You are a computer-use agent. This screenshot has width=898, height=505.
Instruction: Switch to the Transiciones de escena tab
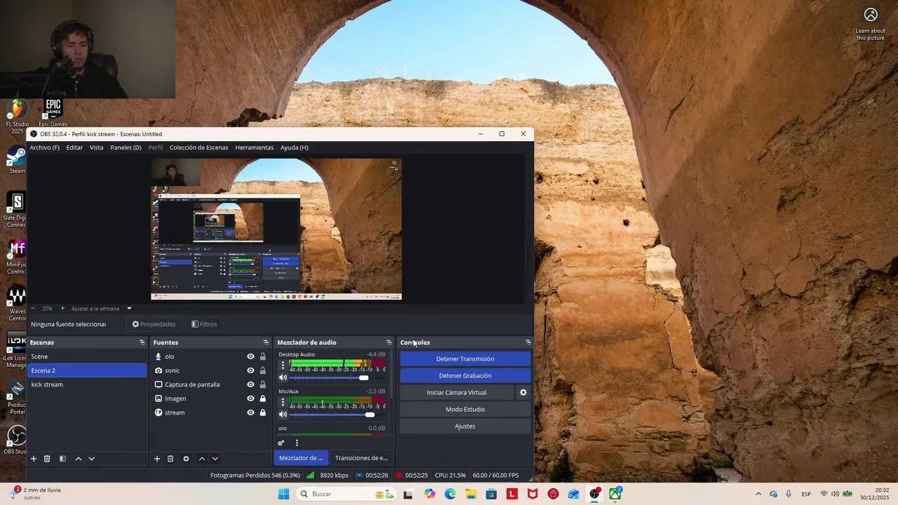pos(361,458)
